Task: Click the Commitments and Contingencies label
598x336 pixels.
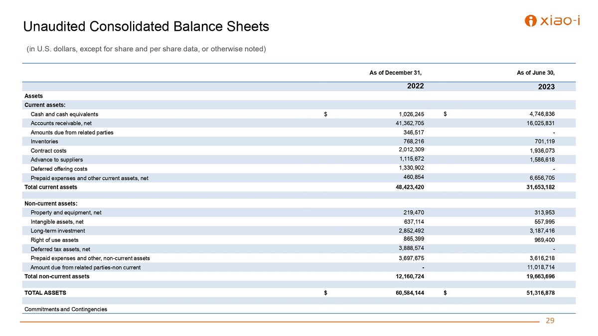Action: [x=66, y=309]
